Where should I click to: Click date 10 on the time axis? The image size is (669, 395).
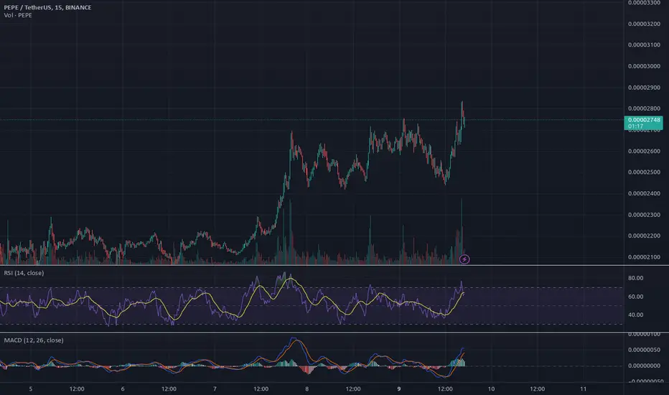tap(491, 389)
